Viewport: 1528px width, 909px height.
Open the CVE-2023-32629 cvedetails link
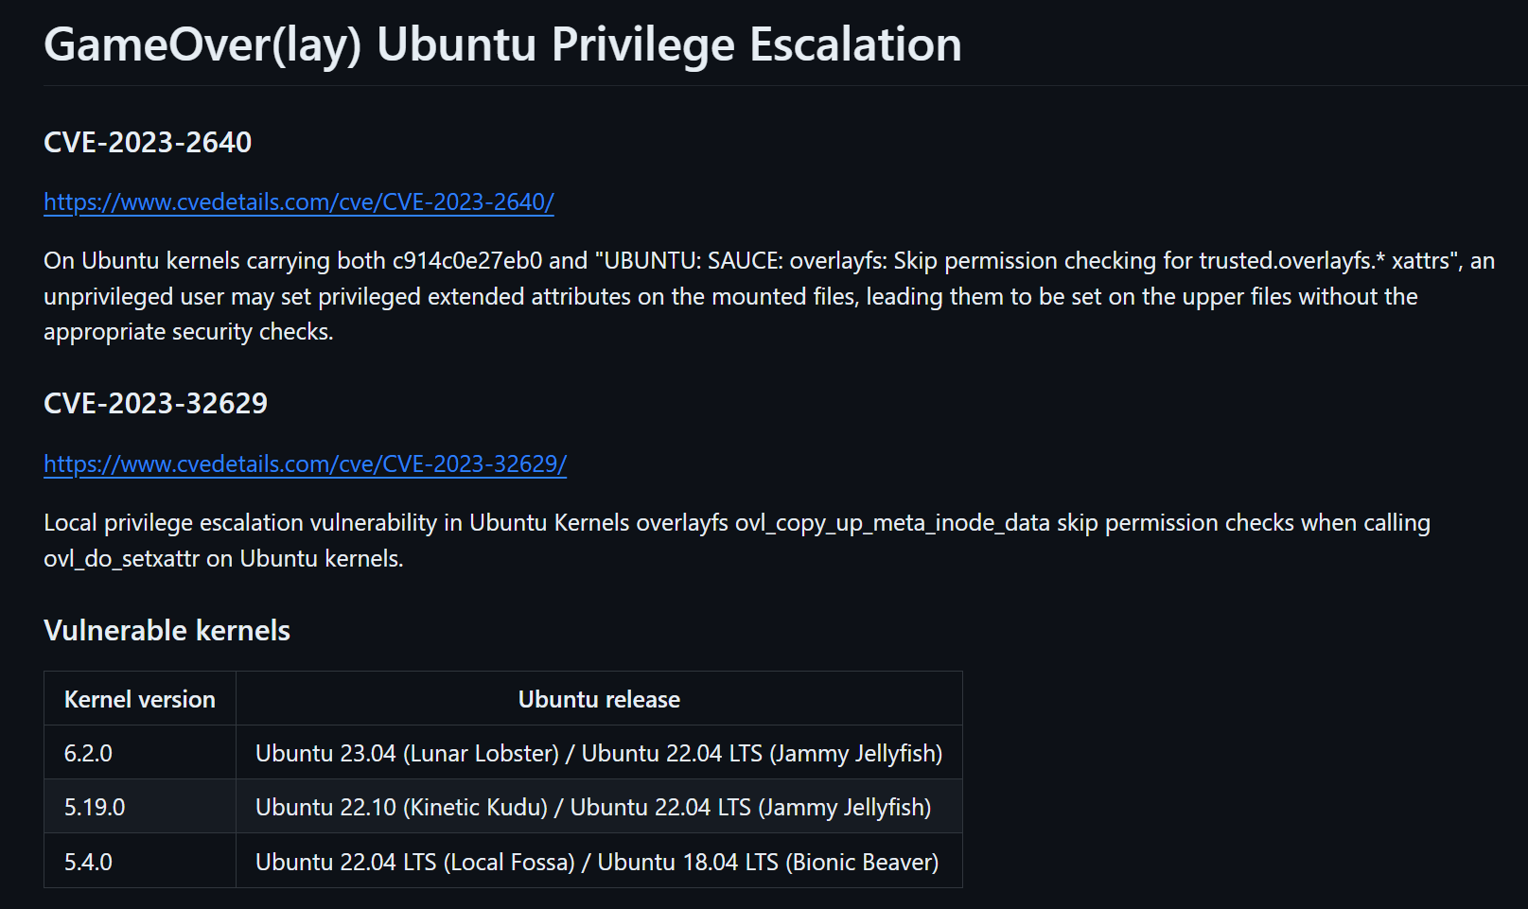305,464
